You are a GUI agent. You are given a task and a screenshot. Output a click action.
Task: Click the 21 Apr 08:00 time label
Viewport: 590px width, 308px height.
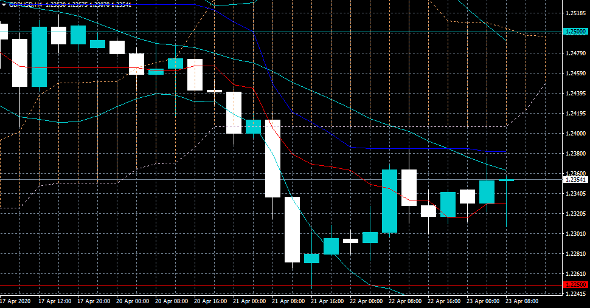288,301
